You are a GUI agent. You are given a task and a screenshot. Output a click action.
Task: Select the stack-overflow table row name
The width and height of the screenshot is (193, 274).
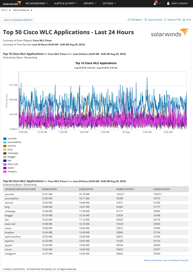12,237
